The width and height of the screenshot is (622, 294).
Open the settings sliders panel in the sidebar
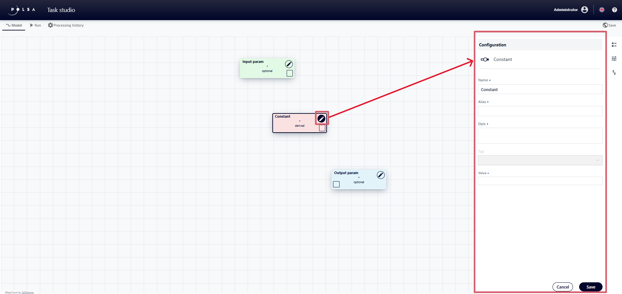click(614, 58)
